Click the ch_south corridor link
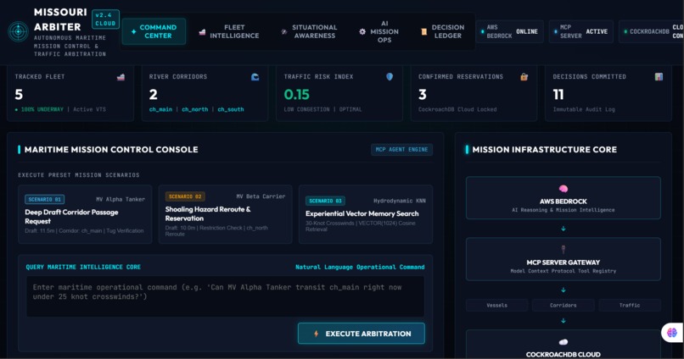The image size is (684, 359). coord(230,109)
